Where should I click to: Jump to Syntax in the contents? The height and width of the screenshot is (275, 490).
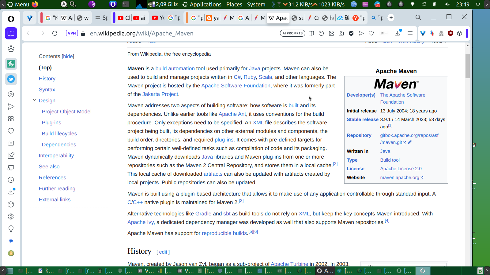coord(47,90)
